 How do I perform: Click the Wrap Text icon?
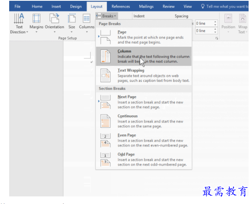point(243,18)
